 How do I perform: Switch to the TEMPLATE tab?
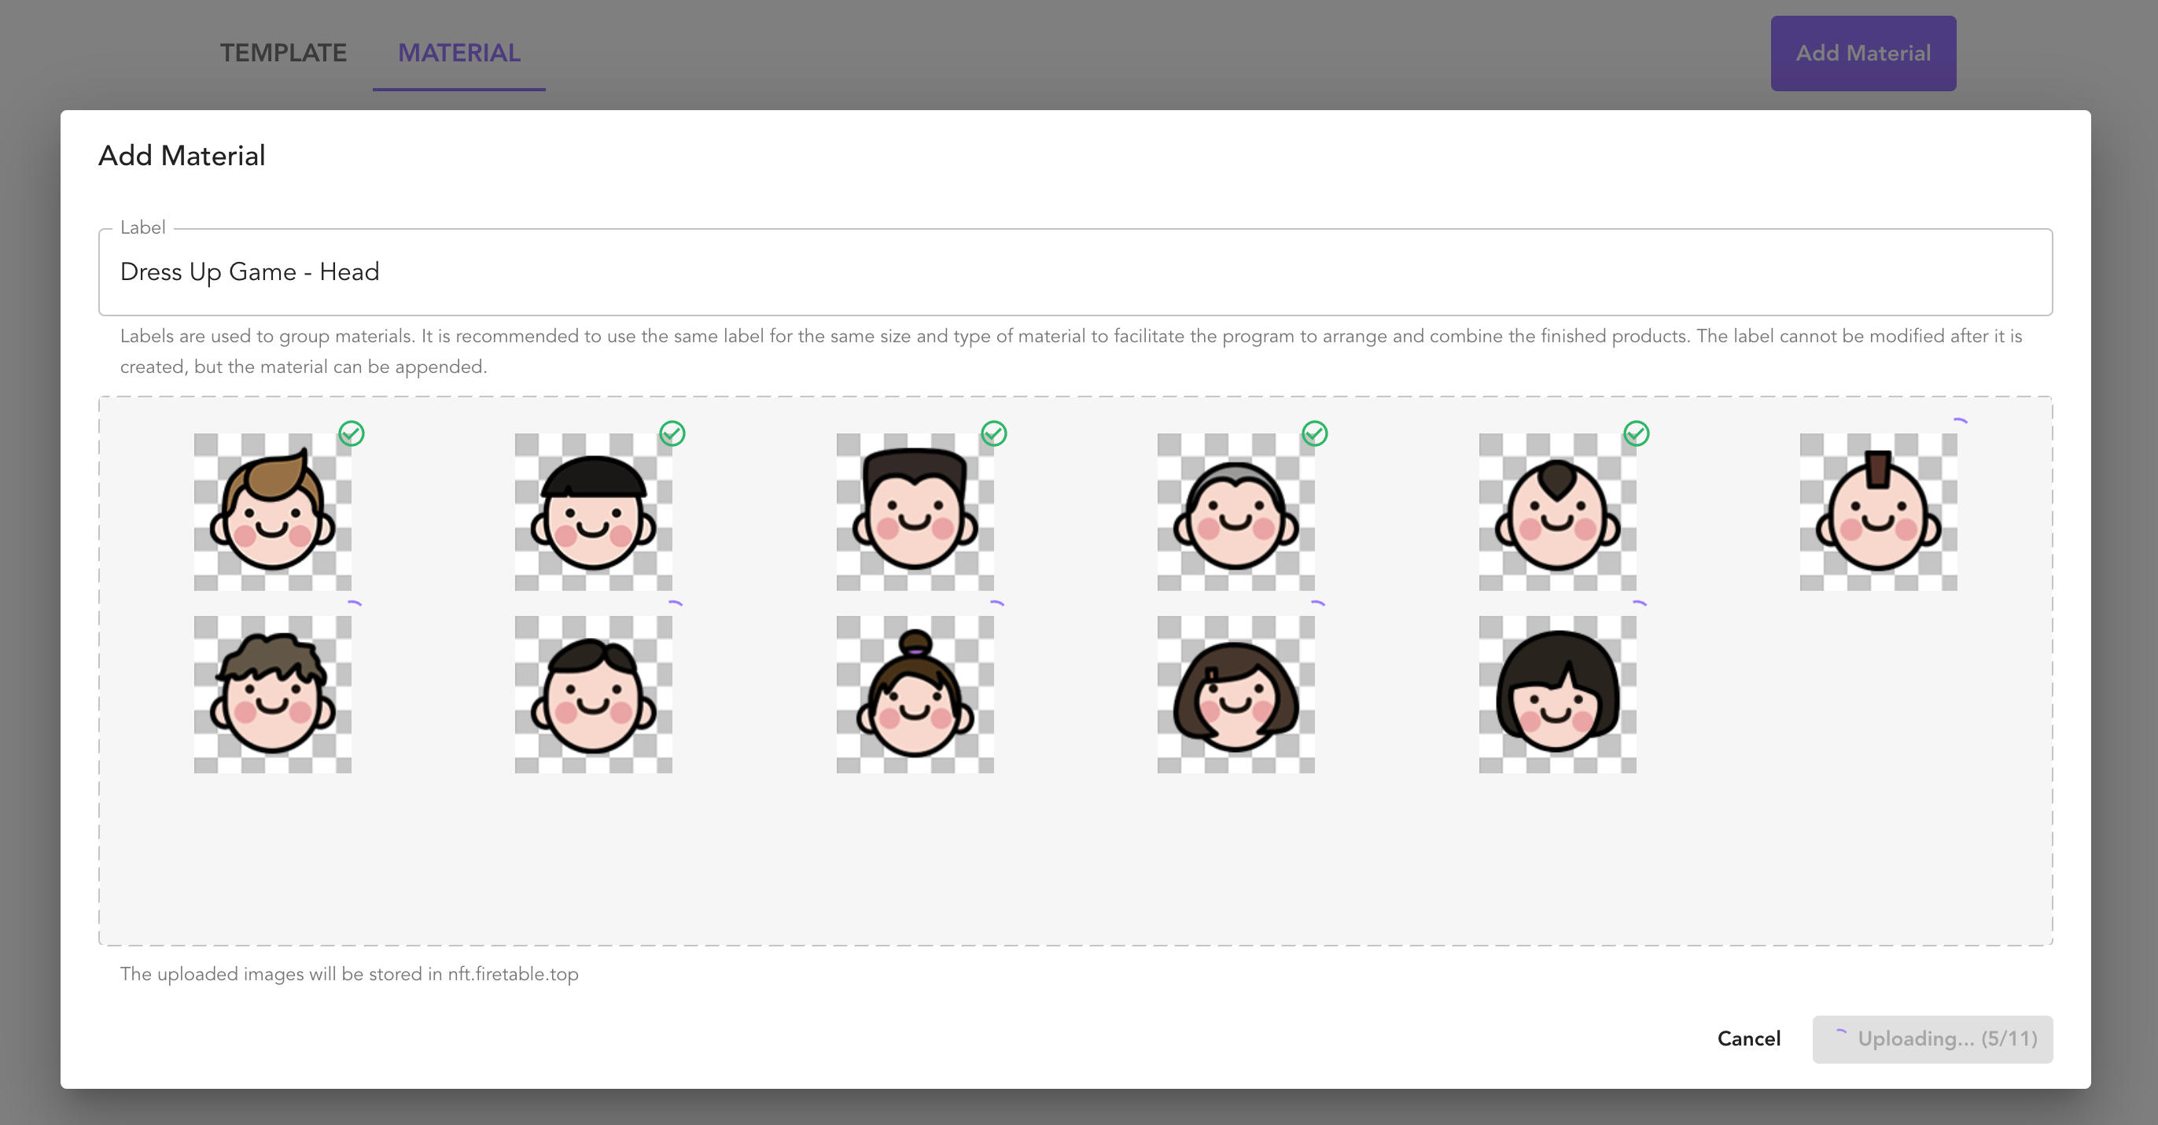[283, 53]
